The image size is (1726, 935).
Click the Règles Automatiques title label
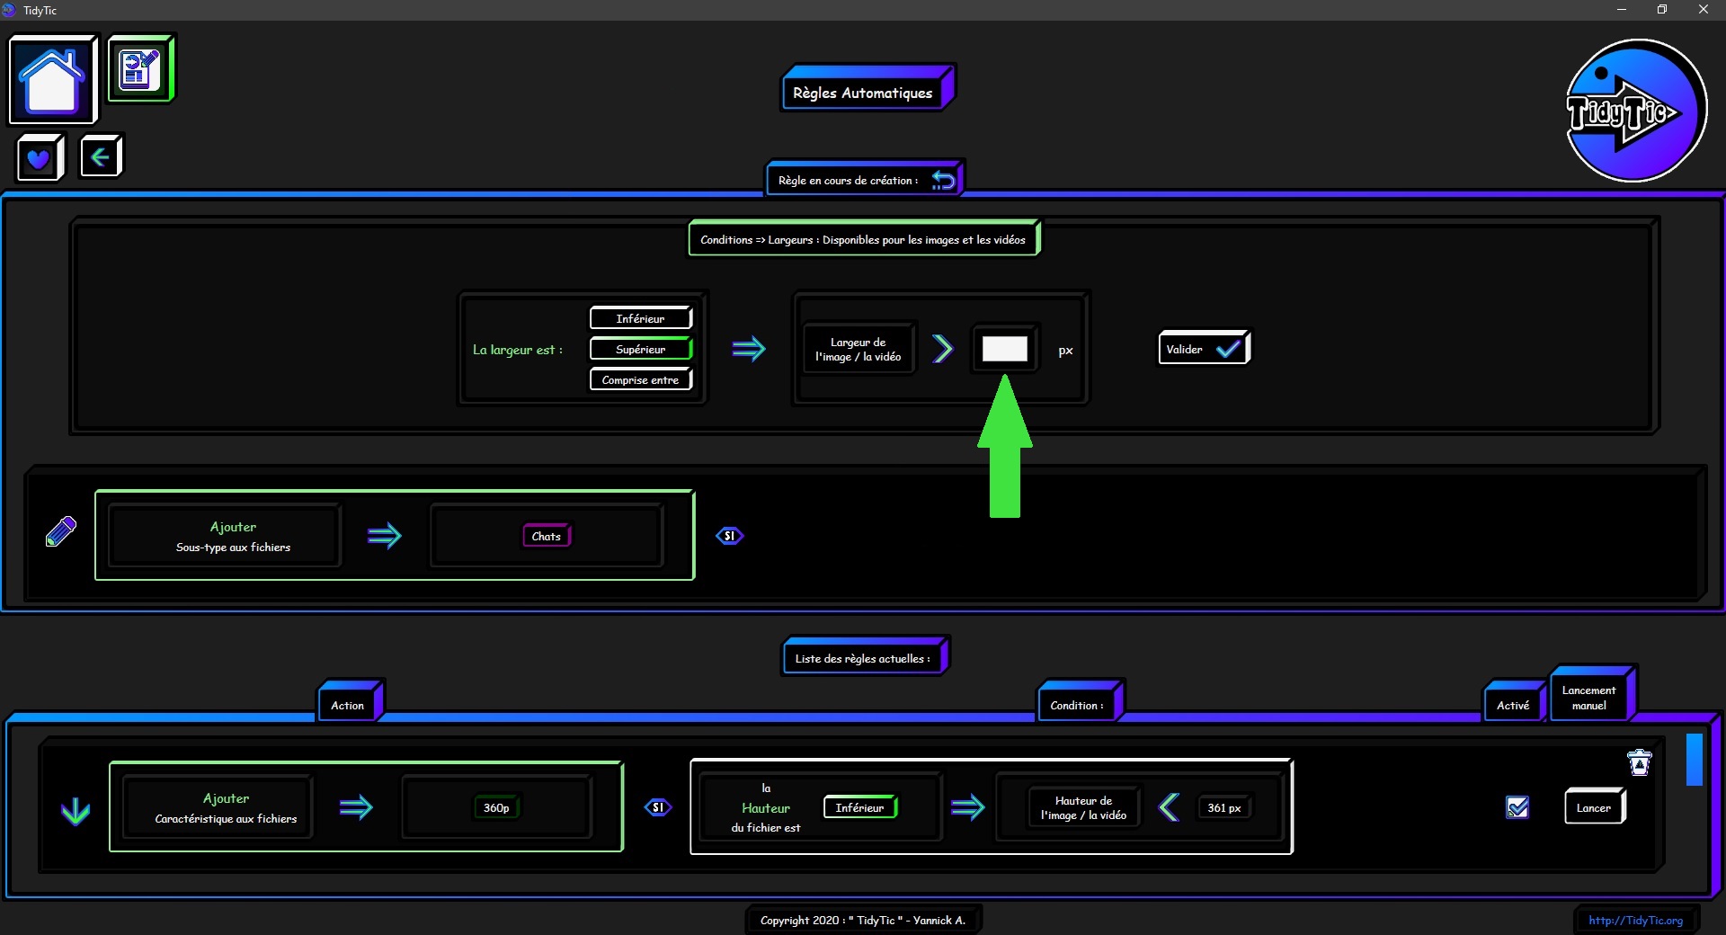click(x=867, y=88)
